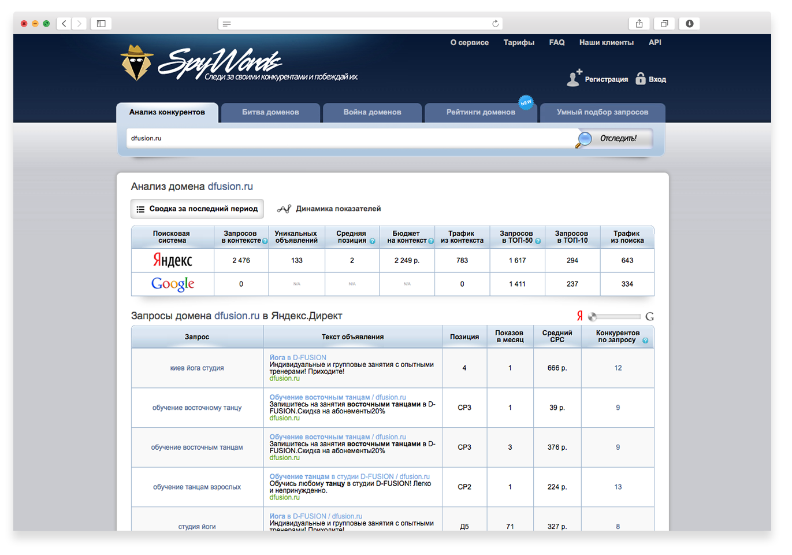792x555 pixels.
Task: Click help icon beside Конкурентов по запросу
Action: coord(645,341)
